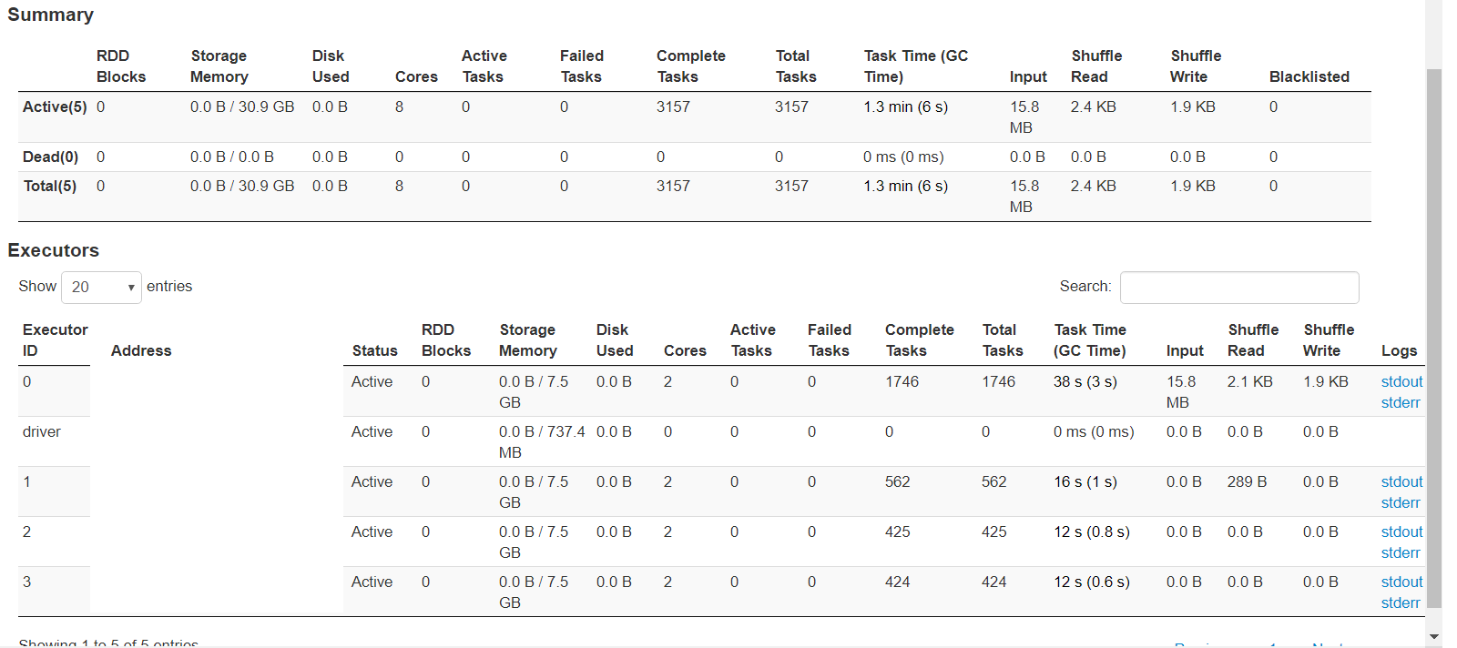Sort executors table by Input column
Image resolution: width=1457 pixels, height=648 pixels.
pos(1185,350)
